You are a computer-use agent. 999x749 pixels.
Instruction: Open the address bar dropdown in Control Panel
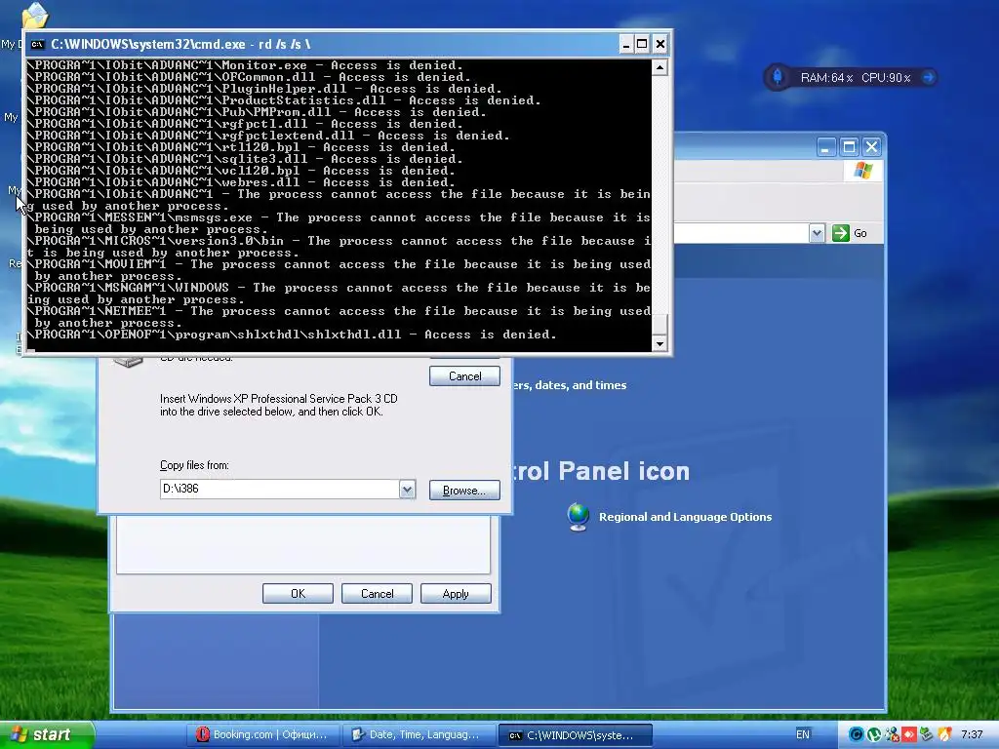817,233
